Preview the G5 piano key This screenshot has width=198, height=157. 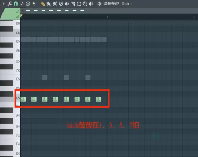click(x=16, y=61)
